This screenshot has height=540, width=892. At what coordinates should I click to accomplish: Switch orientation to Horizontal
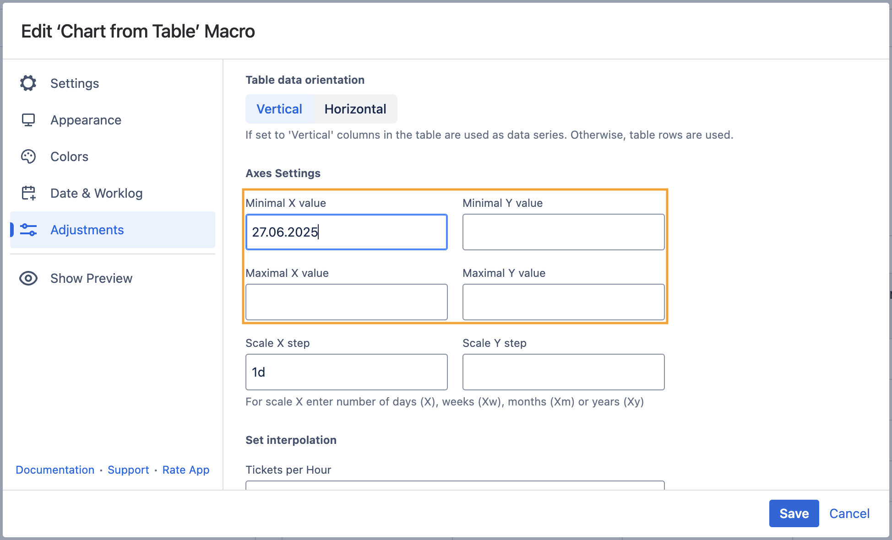click(x=355, y=109)
